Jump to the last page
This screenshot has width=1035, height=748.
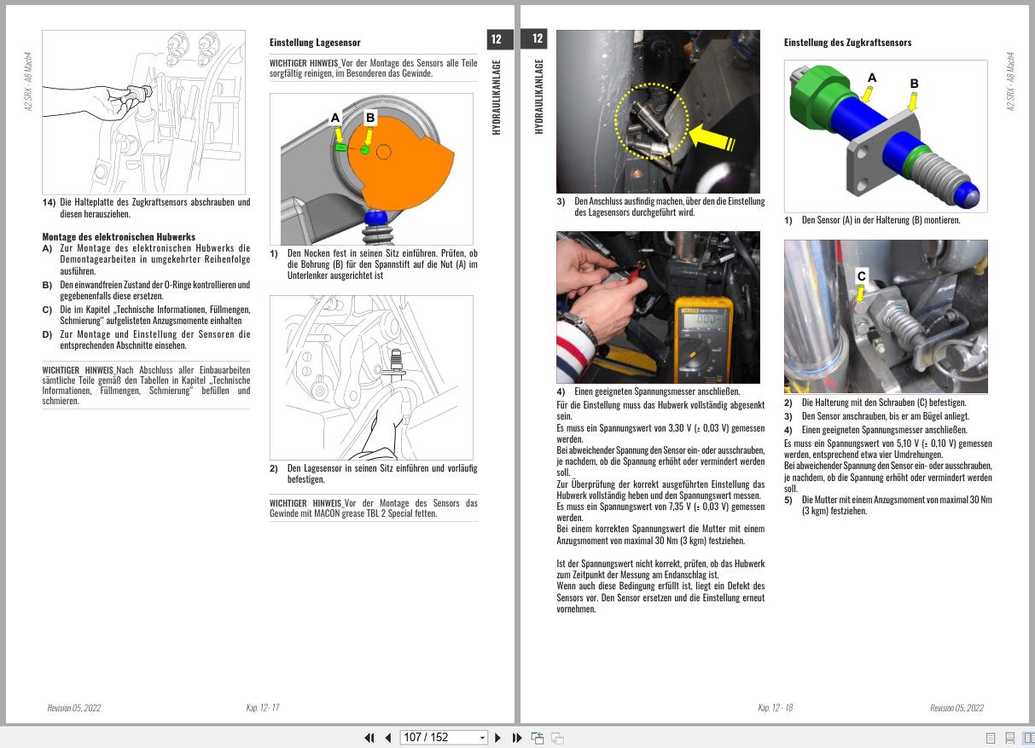point(517,738)
